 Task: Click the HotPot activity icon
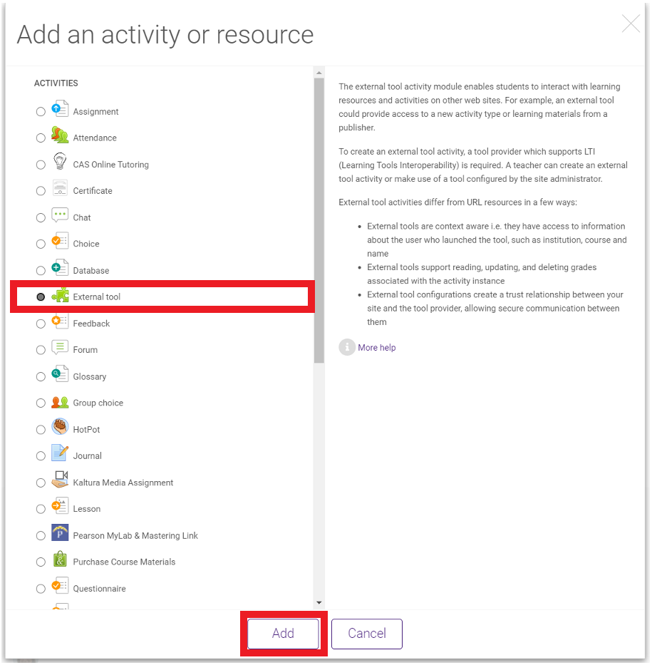pos(60,427)
